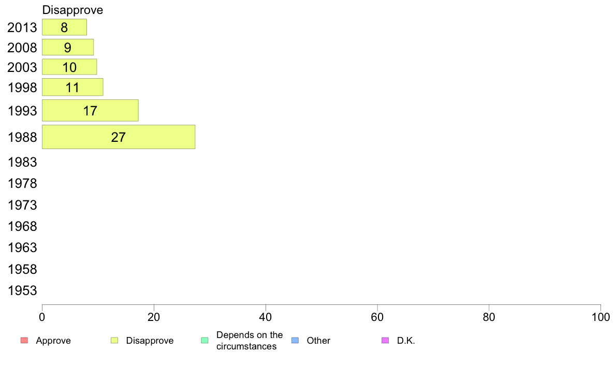Select the Other legend label
This screenshot has width=615, height=381.
(318, 341)
